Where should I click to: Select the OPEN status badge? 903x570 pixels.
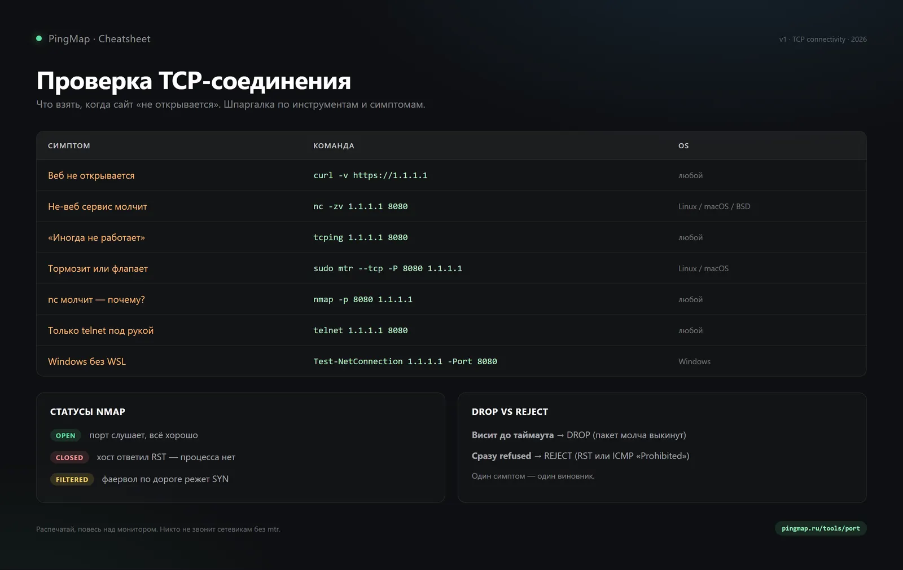coord(65,435)
